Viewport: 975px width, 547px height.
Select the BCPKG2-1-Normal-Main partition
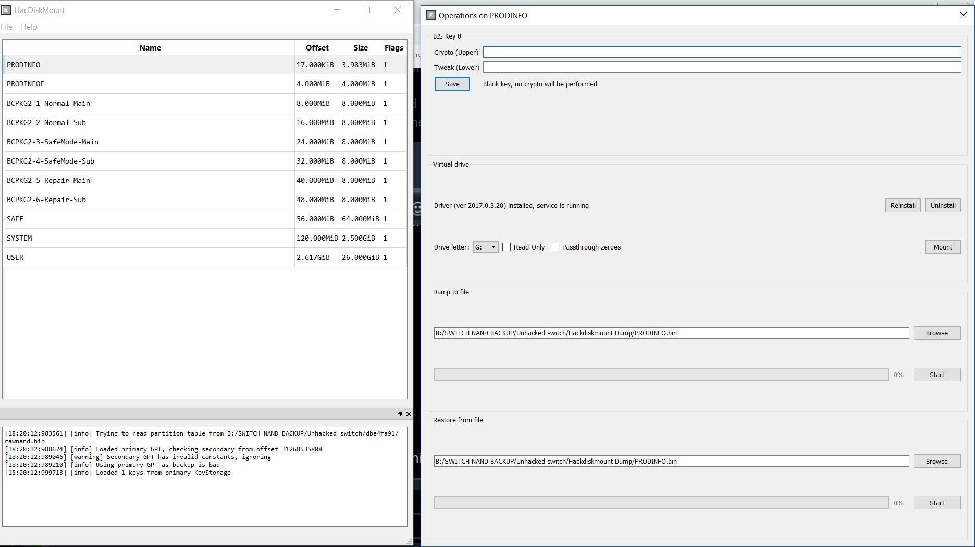click(x=206, y=103)
